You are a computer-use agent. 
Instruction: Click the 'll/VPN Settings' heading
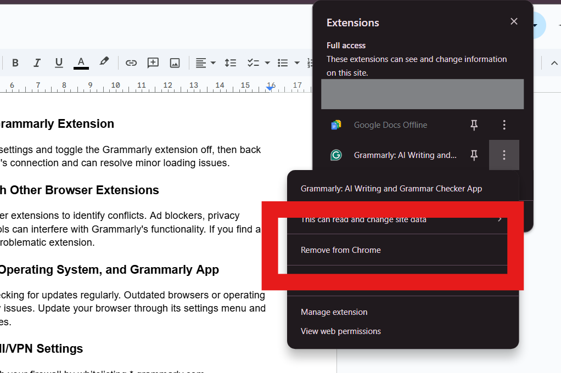(41, 349)
